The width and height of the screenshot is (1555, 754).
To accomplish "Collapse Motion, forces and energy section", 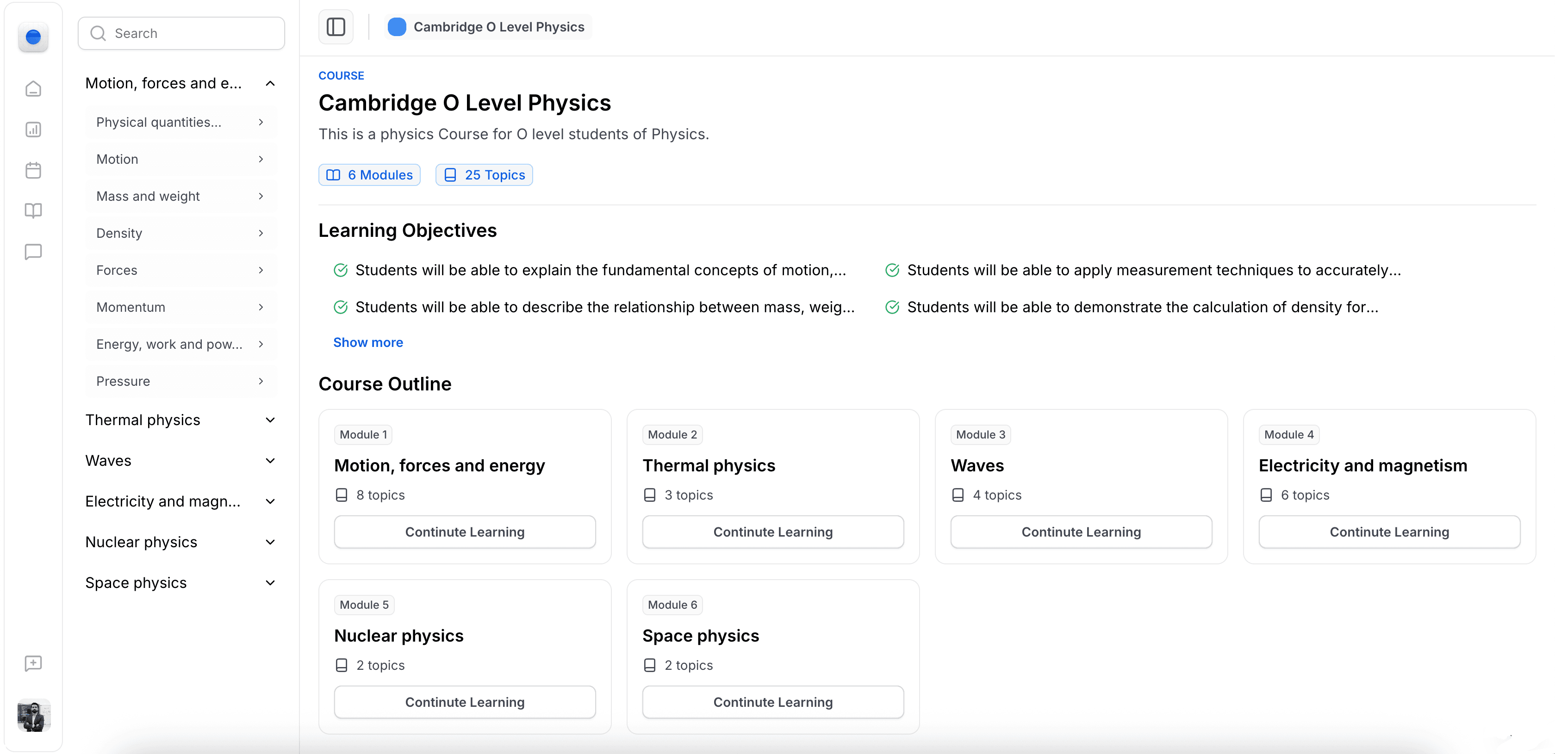I will tap(270, 83).
